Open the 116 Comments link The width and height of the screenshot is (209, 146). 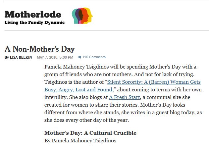coord(94,57)
